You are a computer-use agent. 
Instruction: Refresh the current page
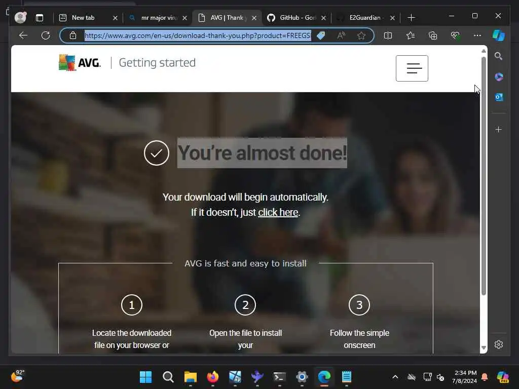tap(46, 35)
